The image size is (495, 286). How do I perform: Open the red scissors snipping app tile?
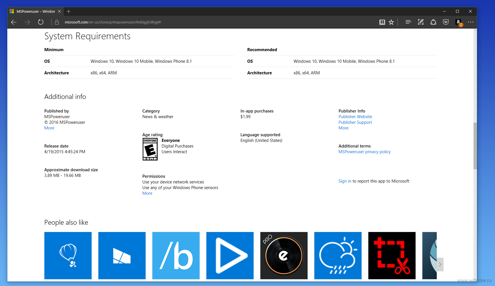[x=392, y=255]
